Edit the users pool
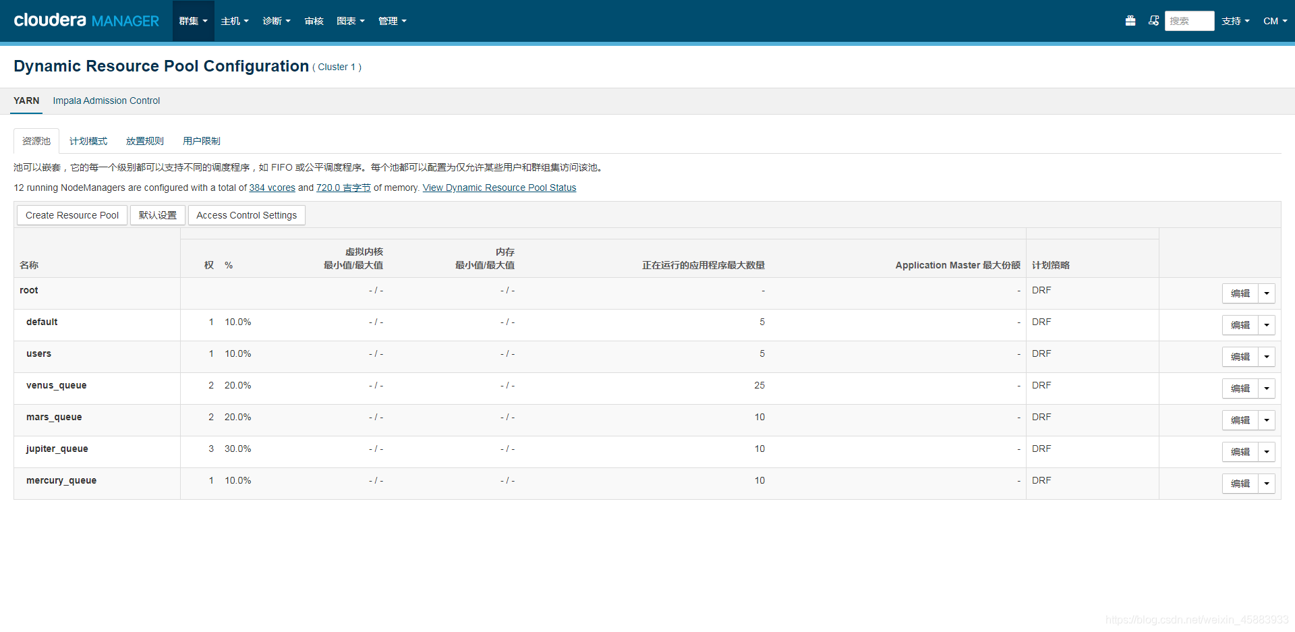1295x632 pixels. pos(1240,357)
